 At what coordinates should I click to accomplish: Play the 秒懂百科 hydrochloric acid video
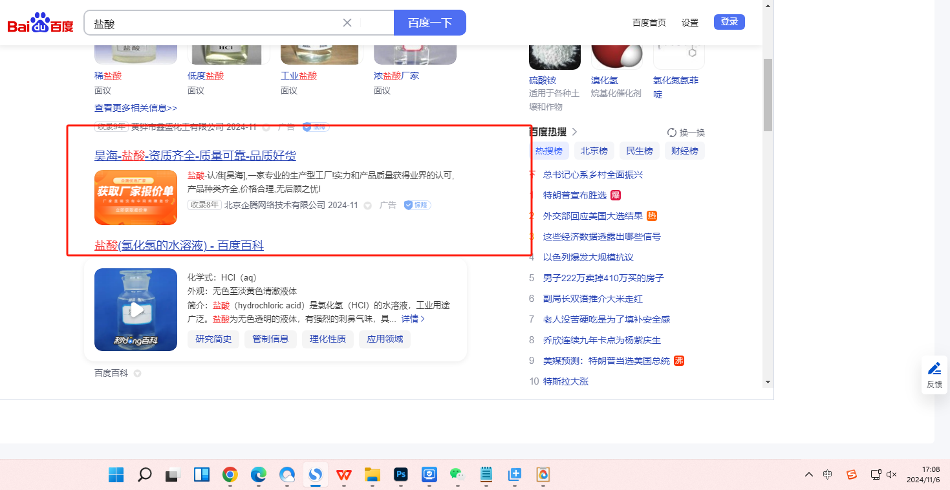136,310
